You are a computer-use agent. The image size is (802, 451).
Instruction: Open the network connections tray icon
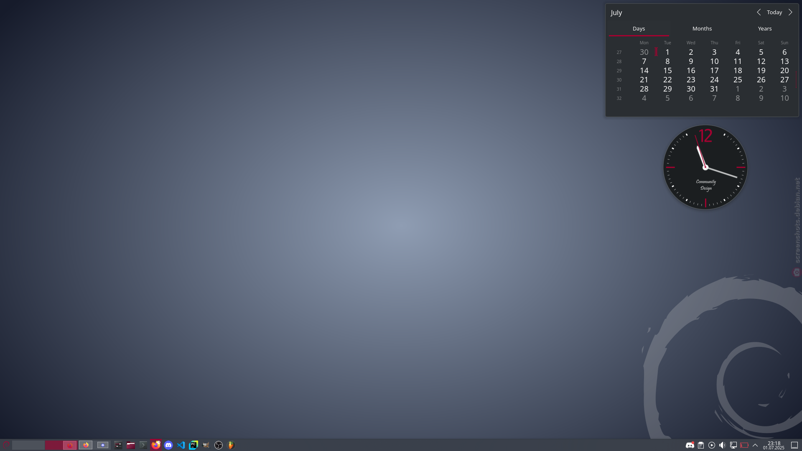(733, 445)
